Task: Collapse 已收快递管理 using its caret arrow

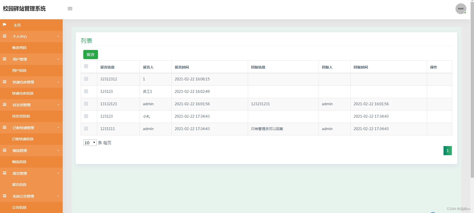Action: click(58, 128)
